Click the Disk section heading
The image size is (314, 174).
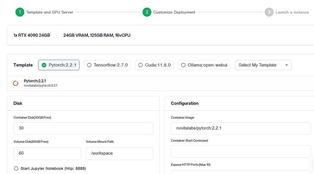point(18,103)
